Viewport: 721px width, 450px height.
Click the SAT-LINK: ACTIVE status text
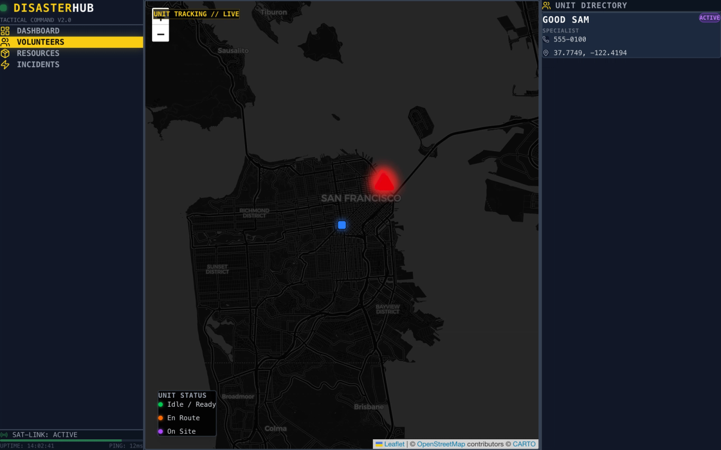45,435
